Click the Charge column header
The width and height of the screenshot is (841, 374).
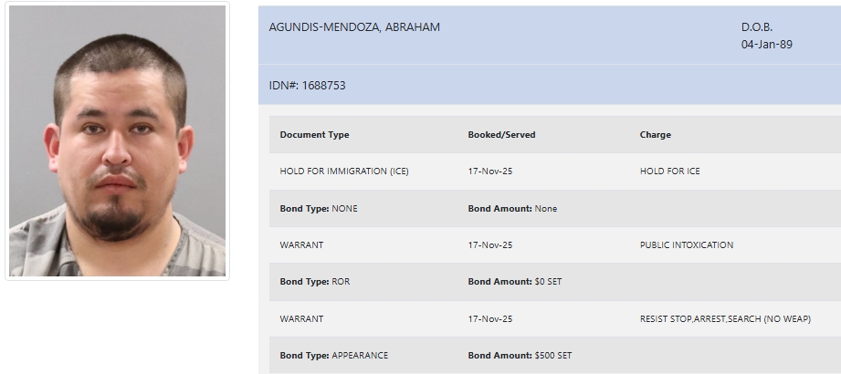tap(655, 135)
